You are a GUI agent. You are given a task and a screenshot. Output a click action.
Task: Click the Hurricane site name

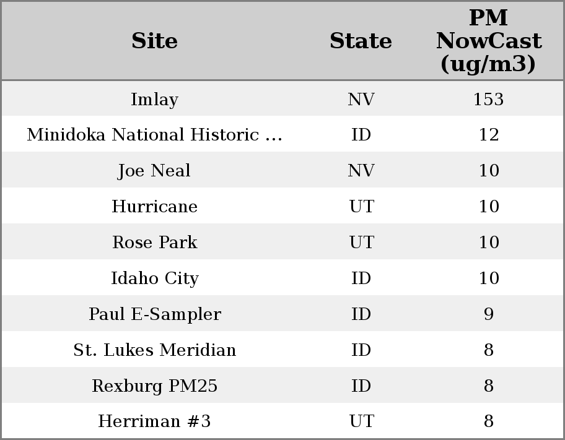[154, 207]
